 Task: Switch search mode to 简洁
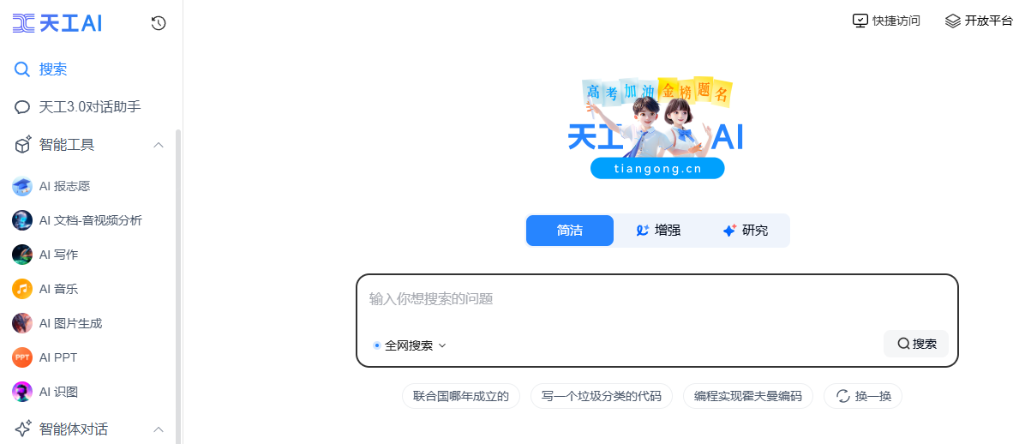570,231
